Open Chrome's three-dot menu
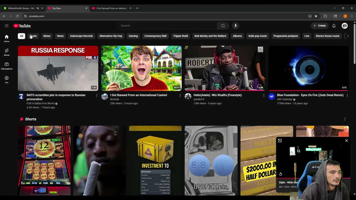Viewport: 356px width, 200px height. (x=352, y=16)
